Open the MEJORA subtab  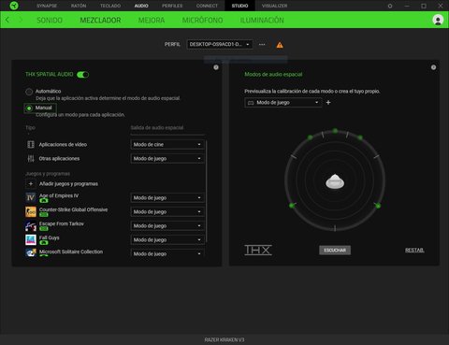click(x=152, y=21)
